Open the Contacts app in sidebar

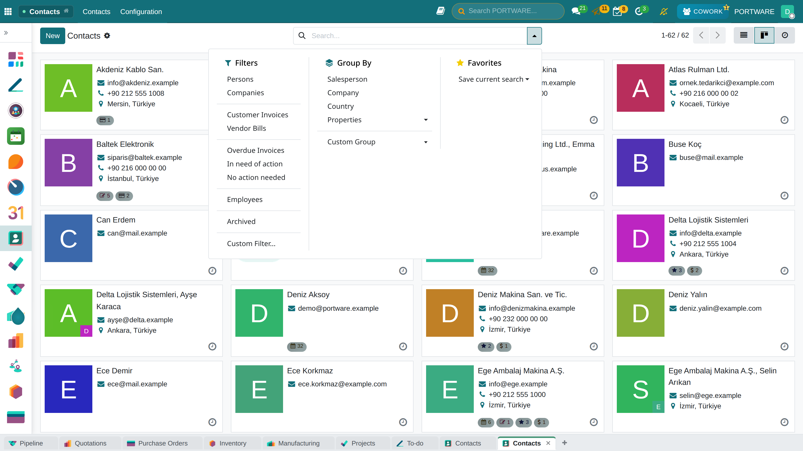(x=16, y=238)
